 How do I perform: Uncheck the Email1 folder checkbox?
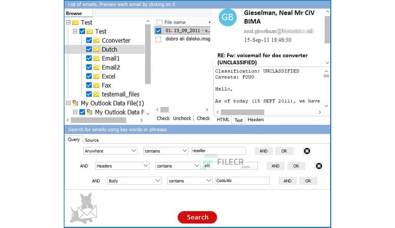[89, 58]
